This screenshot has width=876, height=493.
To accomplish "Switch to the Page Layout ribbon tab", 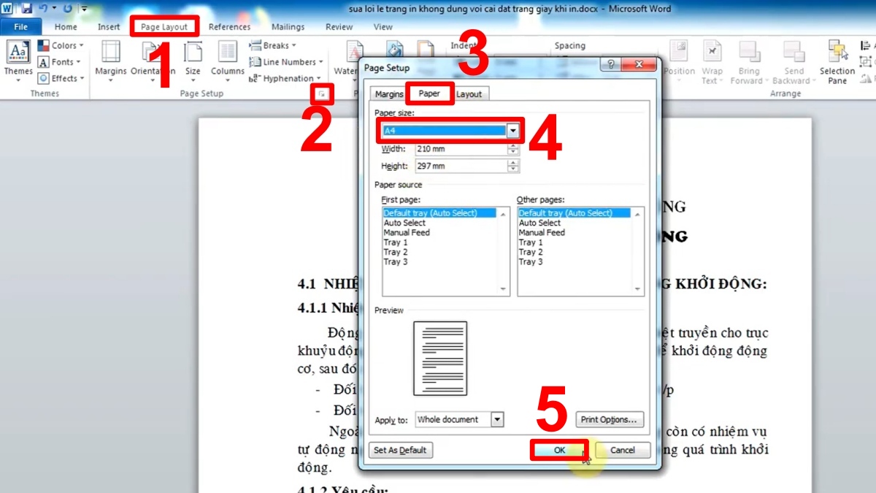I will [x=164, y=27].
